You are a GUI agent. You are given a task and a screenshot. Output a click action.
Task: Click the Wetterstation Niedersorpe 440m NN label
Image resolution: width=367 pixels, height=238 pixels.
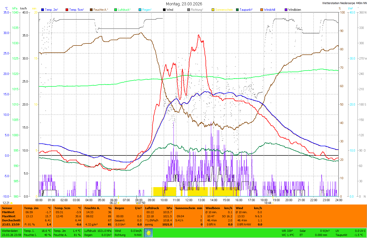(344, 3)
